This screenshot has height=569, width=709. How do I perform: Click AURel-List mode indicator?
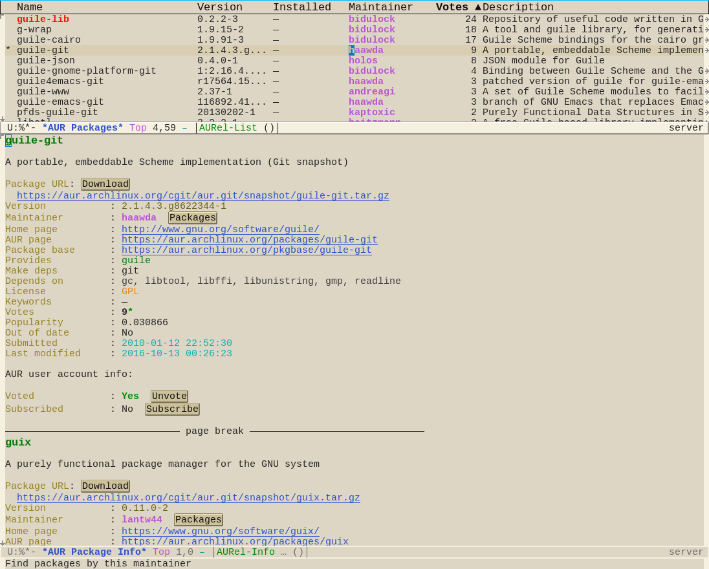click(228, 128)
